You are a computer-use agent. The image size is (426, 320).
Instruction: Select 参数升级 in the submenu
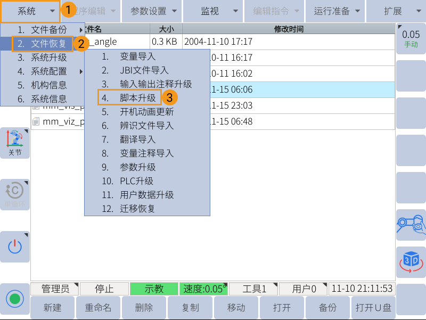(147, 167)
